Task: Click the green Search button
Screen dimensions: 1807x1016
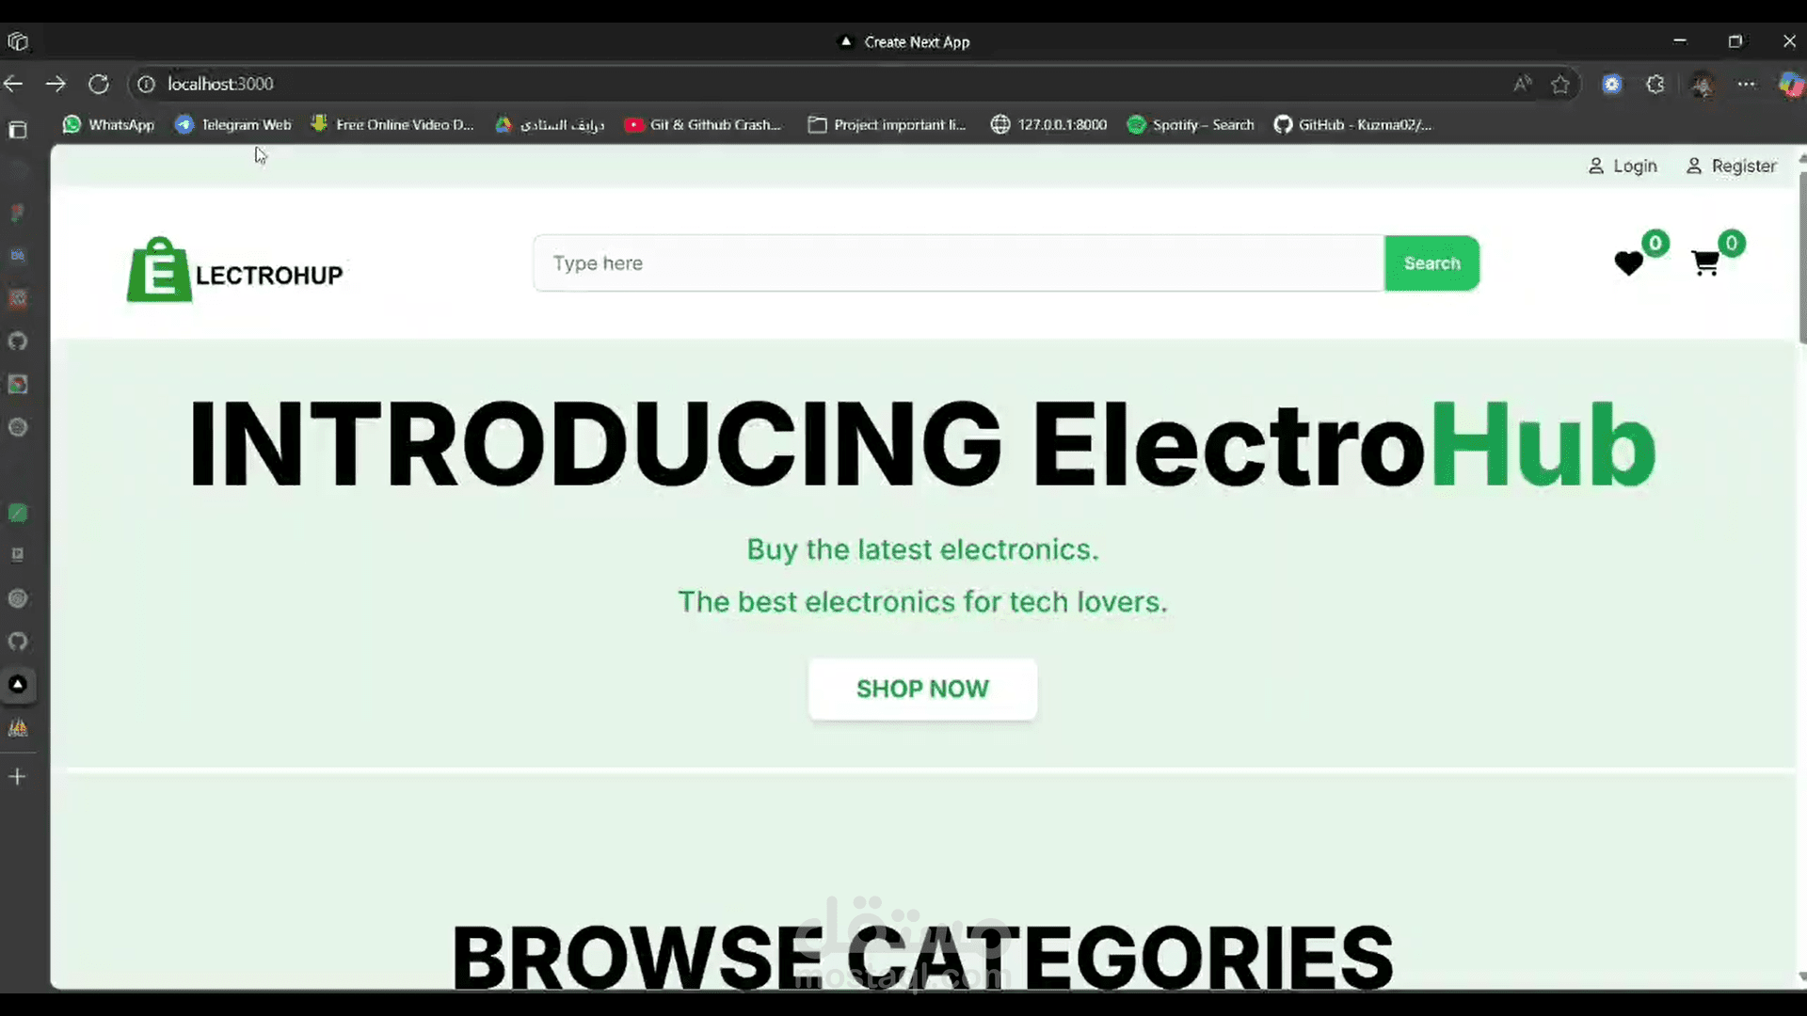Action: (1431, 263)
